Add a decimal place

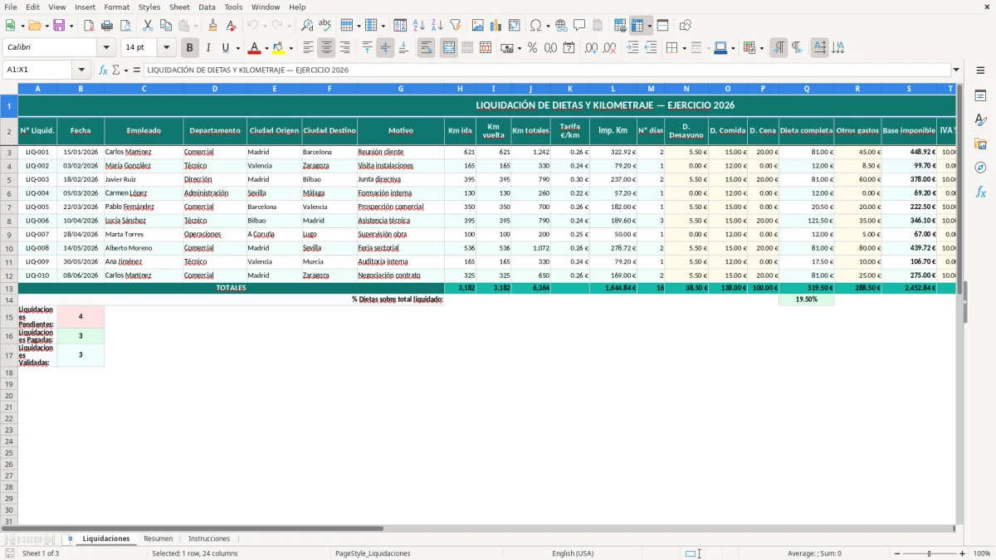pyautogui.click(x=591, y=48)
